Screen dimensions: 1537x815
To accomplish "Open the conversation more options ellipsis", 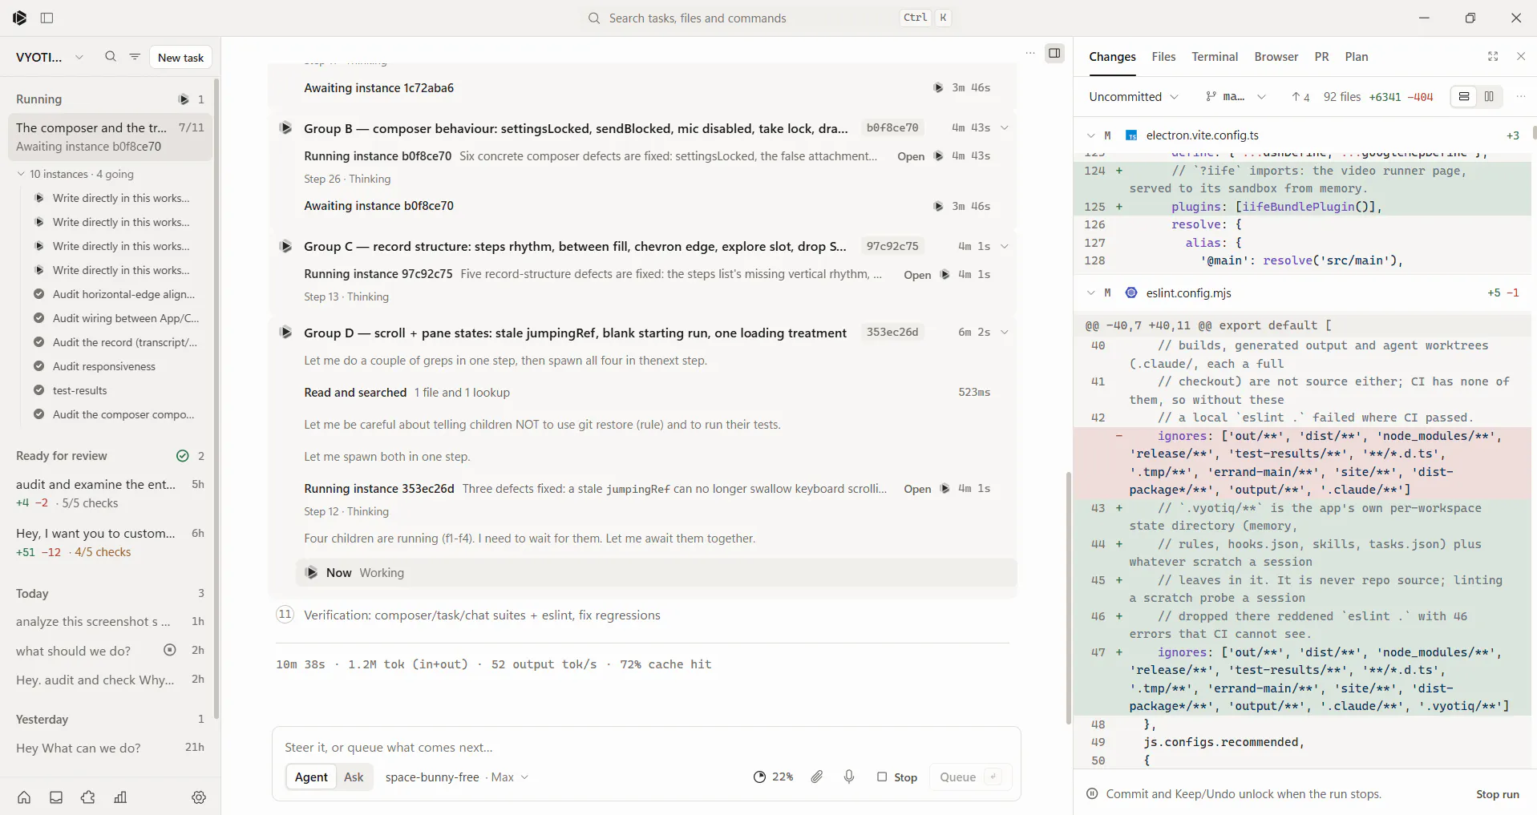I will (1030, 54).
